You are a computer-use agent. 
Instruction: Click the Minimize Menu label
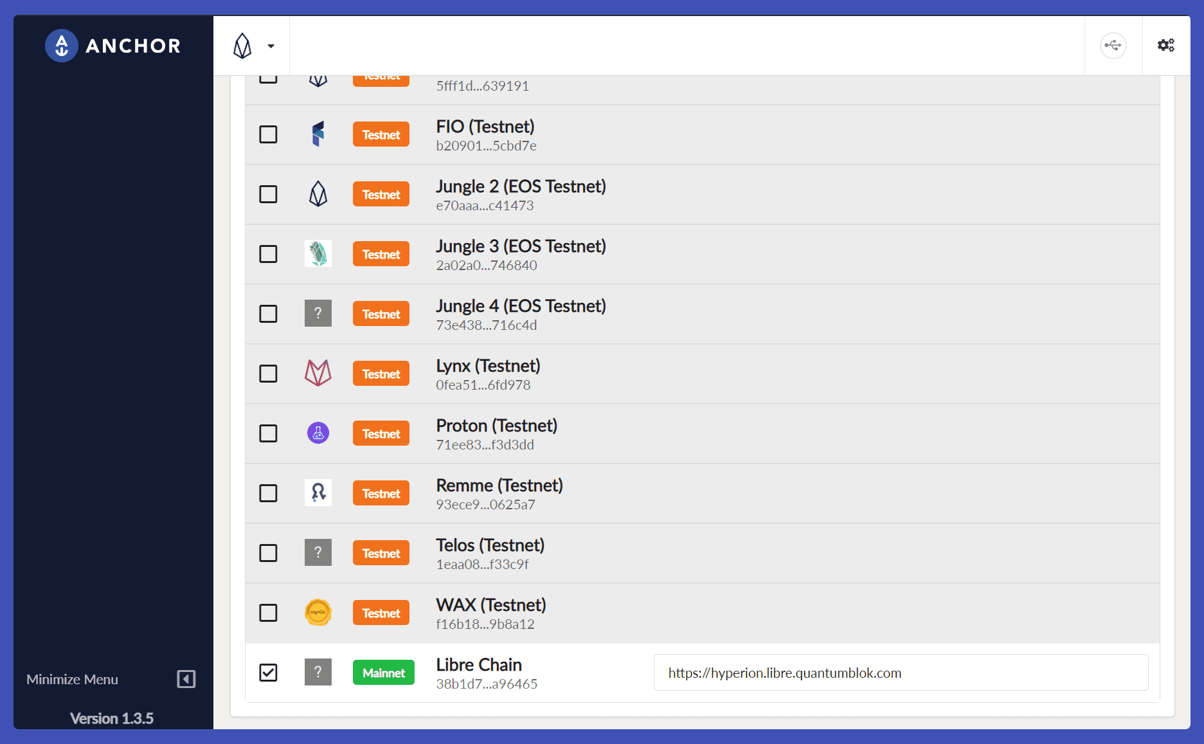[72, 679]
